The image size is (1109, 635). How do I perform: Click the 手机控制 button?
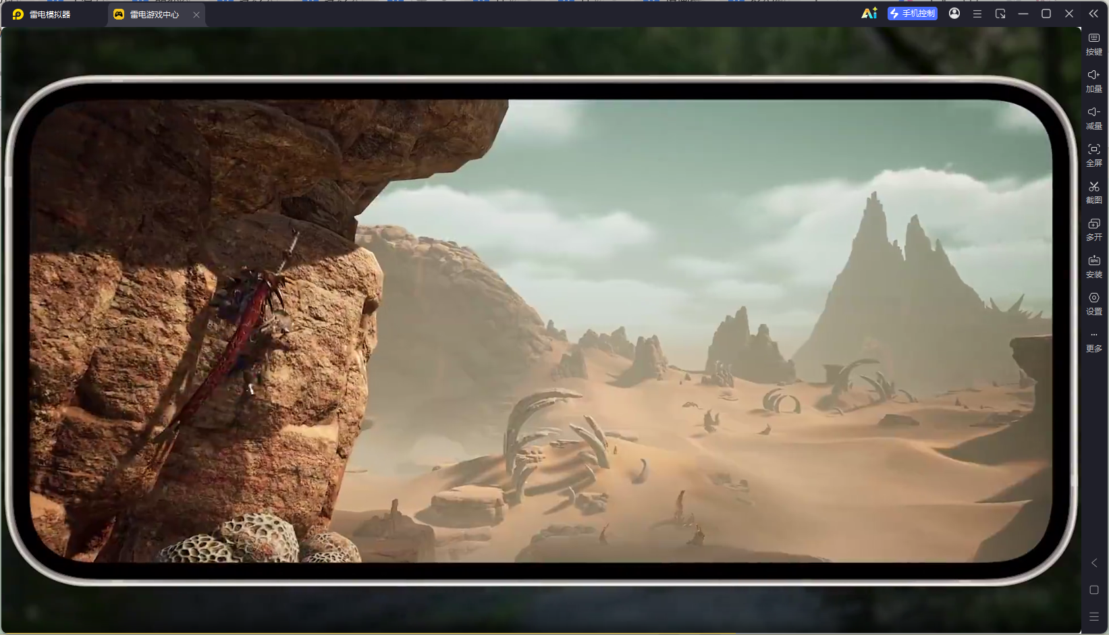(x=913, y=13)
